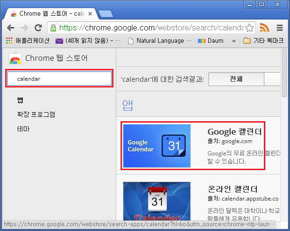
Task: Click the 'calendar'에 대한 검색결과 text
Action: [x=163, y=79]
